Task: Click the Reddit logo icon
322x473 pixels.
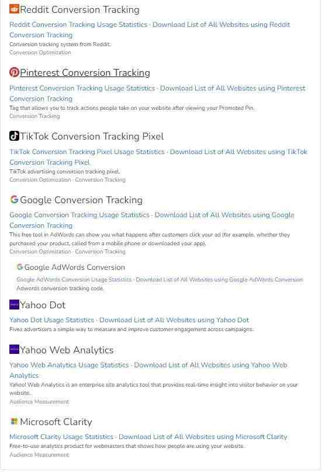Action: click(x=14, y=9)
